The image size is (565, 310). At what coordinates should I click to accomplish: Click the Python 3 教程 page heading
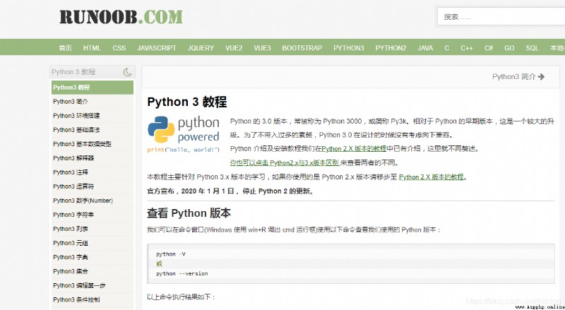click(x=187, y=102)
